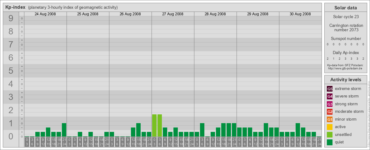370x150 pixels.
Task: Click the light green unsettled swatch
Action: click(x=330, y=134)
